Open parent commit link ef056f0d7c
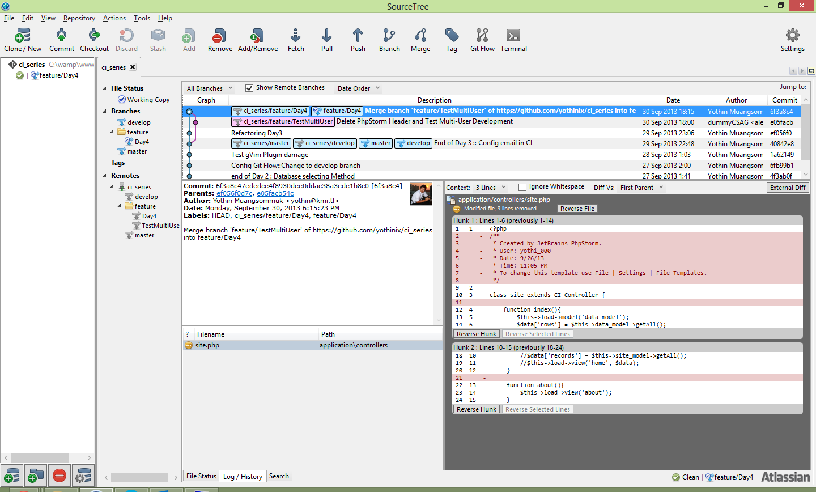Viewport: 816px width, 492px height. (x=235, y=193)
